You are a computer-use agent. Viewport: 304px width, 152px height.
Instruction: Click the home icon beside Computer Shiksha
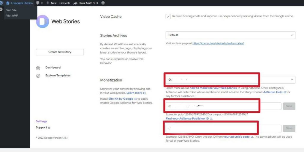(8, 3)
